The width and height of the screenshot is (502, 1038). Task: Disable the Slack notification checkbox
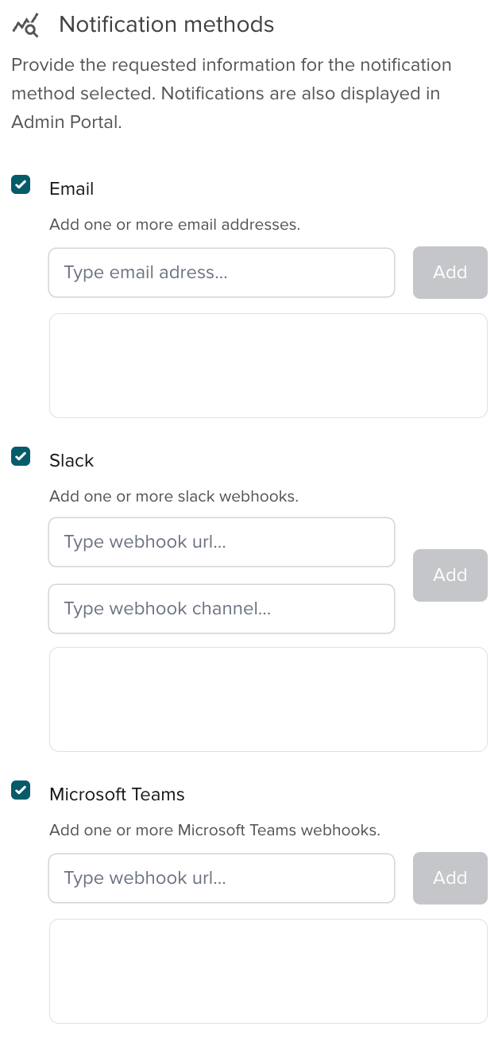point(20,455)
